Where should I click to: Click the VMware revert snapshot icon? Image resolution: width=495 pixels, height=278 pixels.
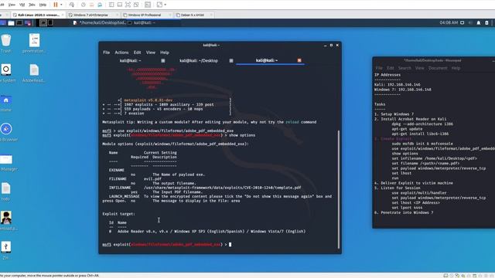(x=91, y=5)
